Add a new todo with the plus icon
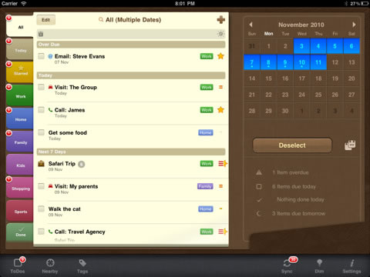The width and height of the screenshot is (370, 277). coord(221,20)
